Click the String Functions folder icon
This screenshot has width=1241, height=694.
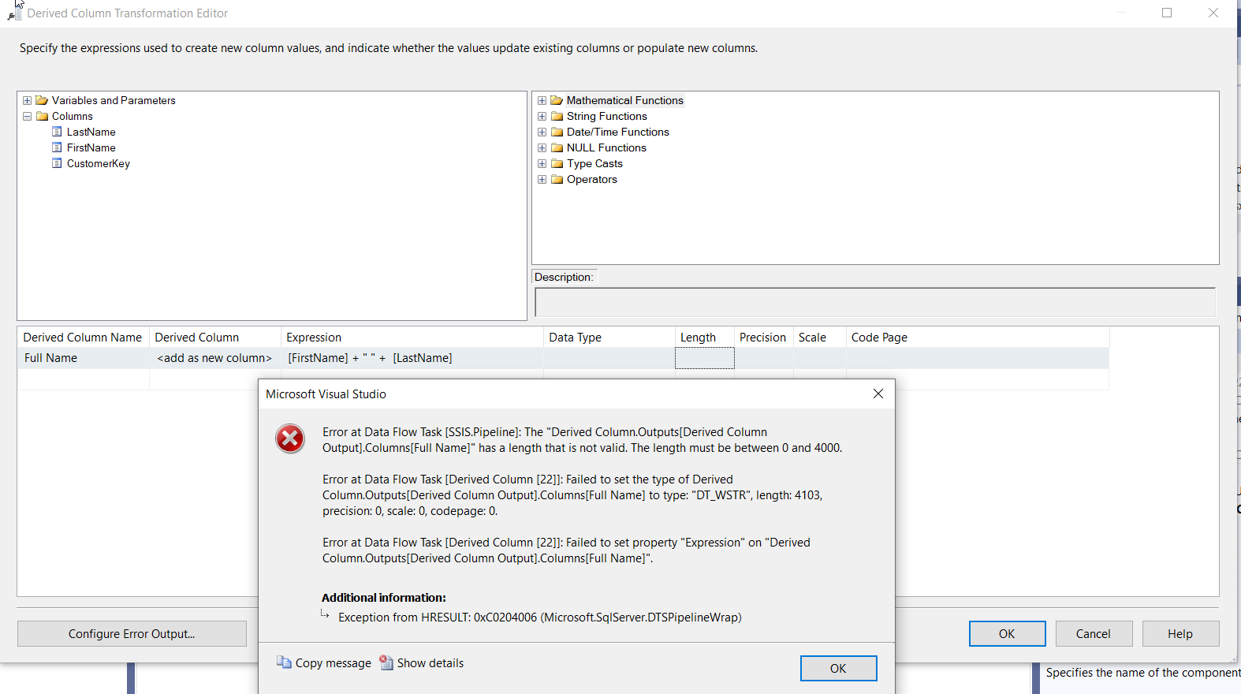[x=557, y=116]
